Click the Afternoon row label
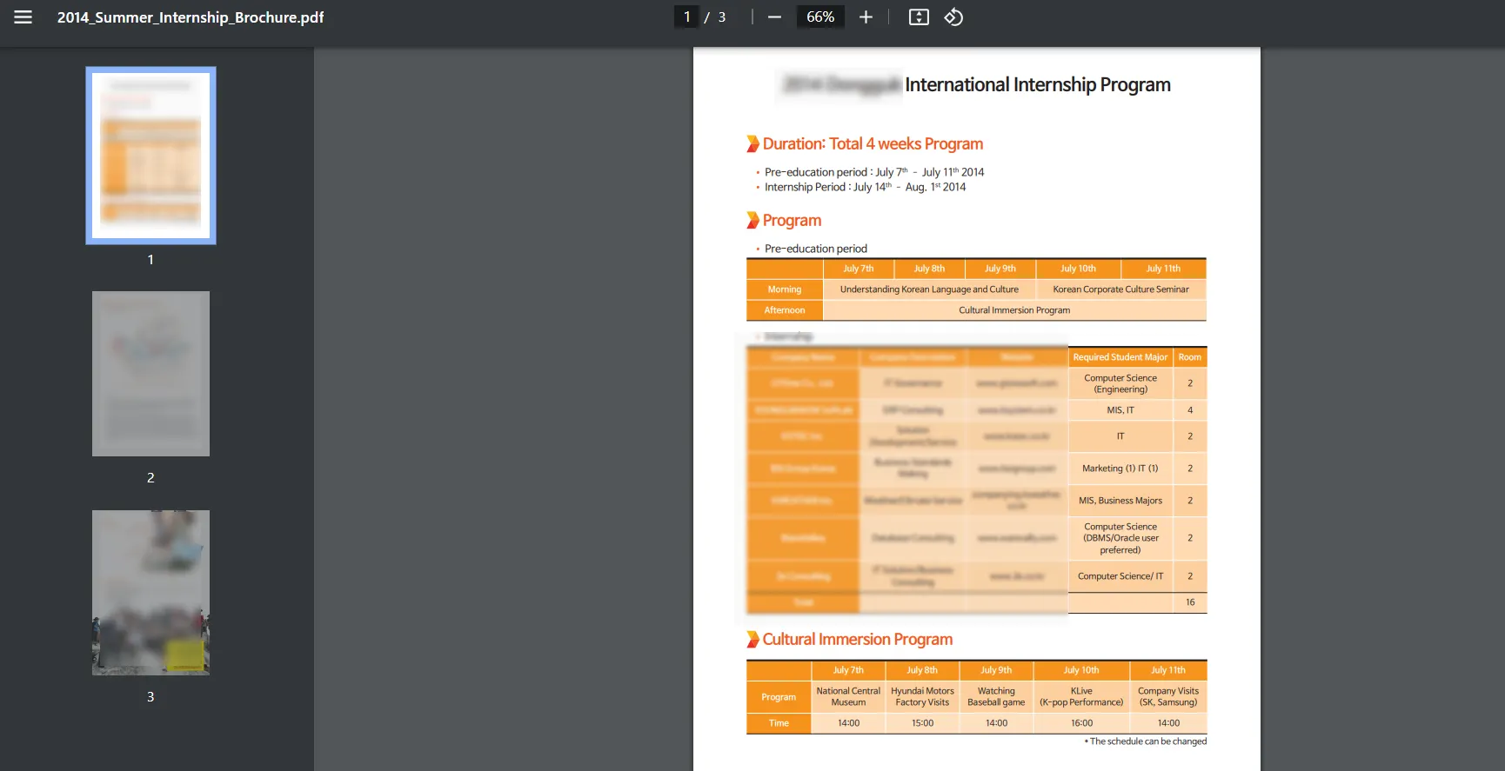Image resolution: width=1505 pixels, height=771 pixels. (x=785, y=310)
